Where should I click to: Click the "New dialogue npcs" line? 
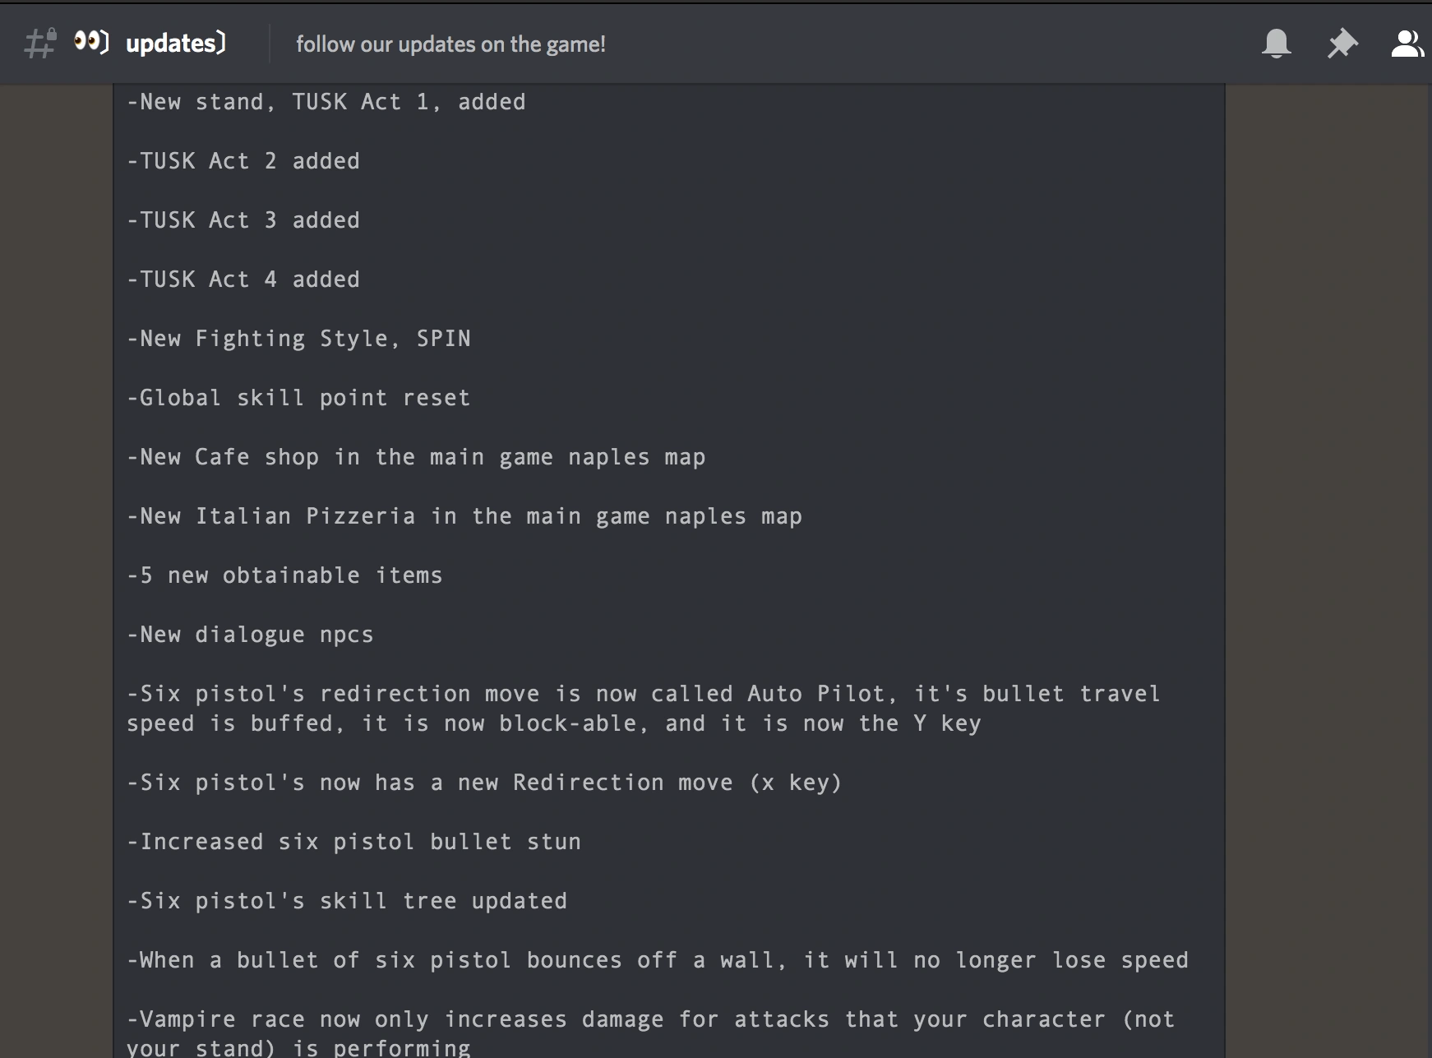pos(251,635)
